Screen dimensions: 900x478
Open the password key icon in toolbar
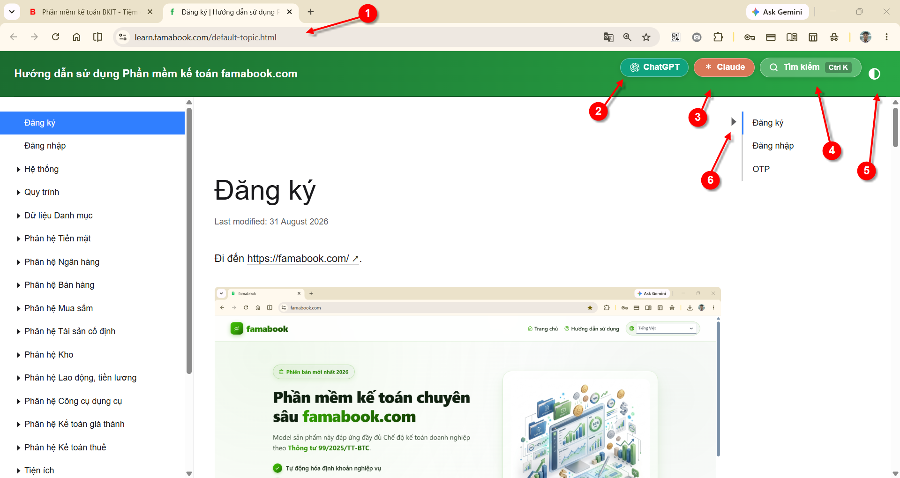pyautogui.click(x=750, y=37)
